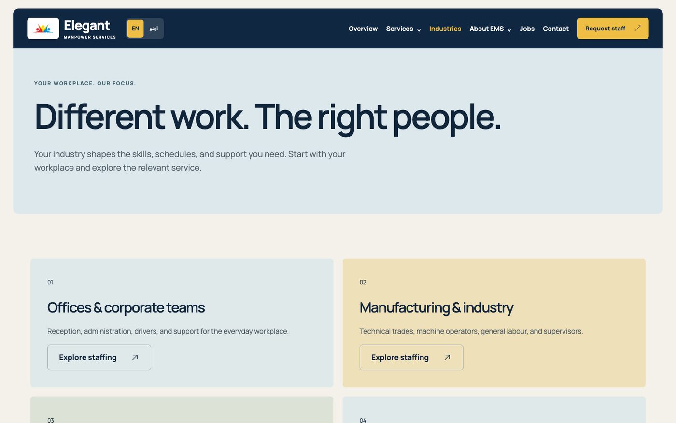Expand the Services dropdown chevron
The image size is (676, 423).
[x=419, y=30]
